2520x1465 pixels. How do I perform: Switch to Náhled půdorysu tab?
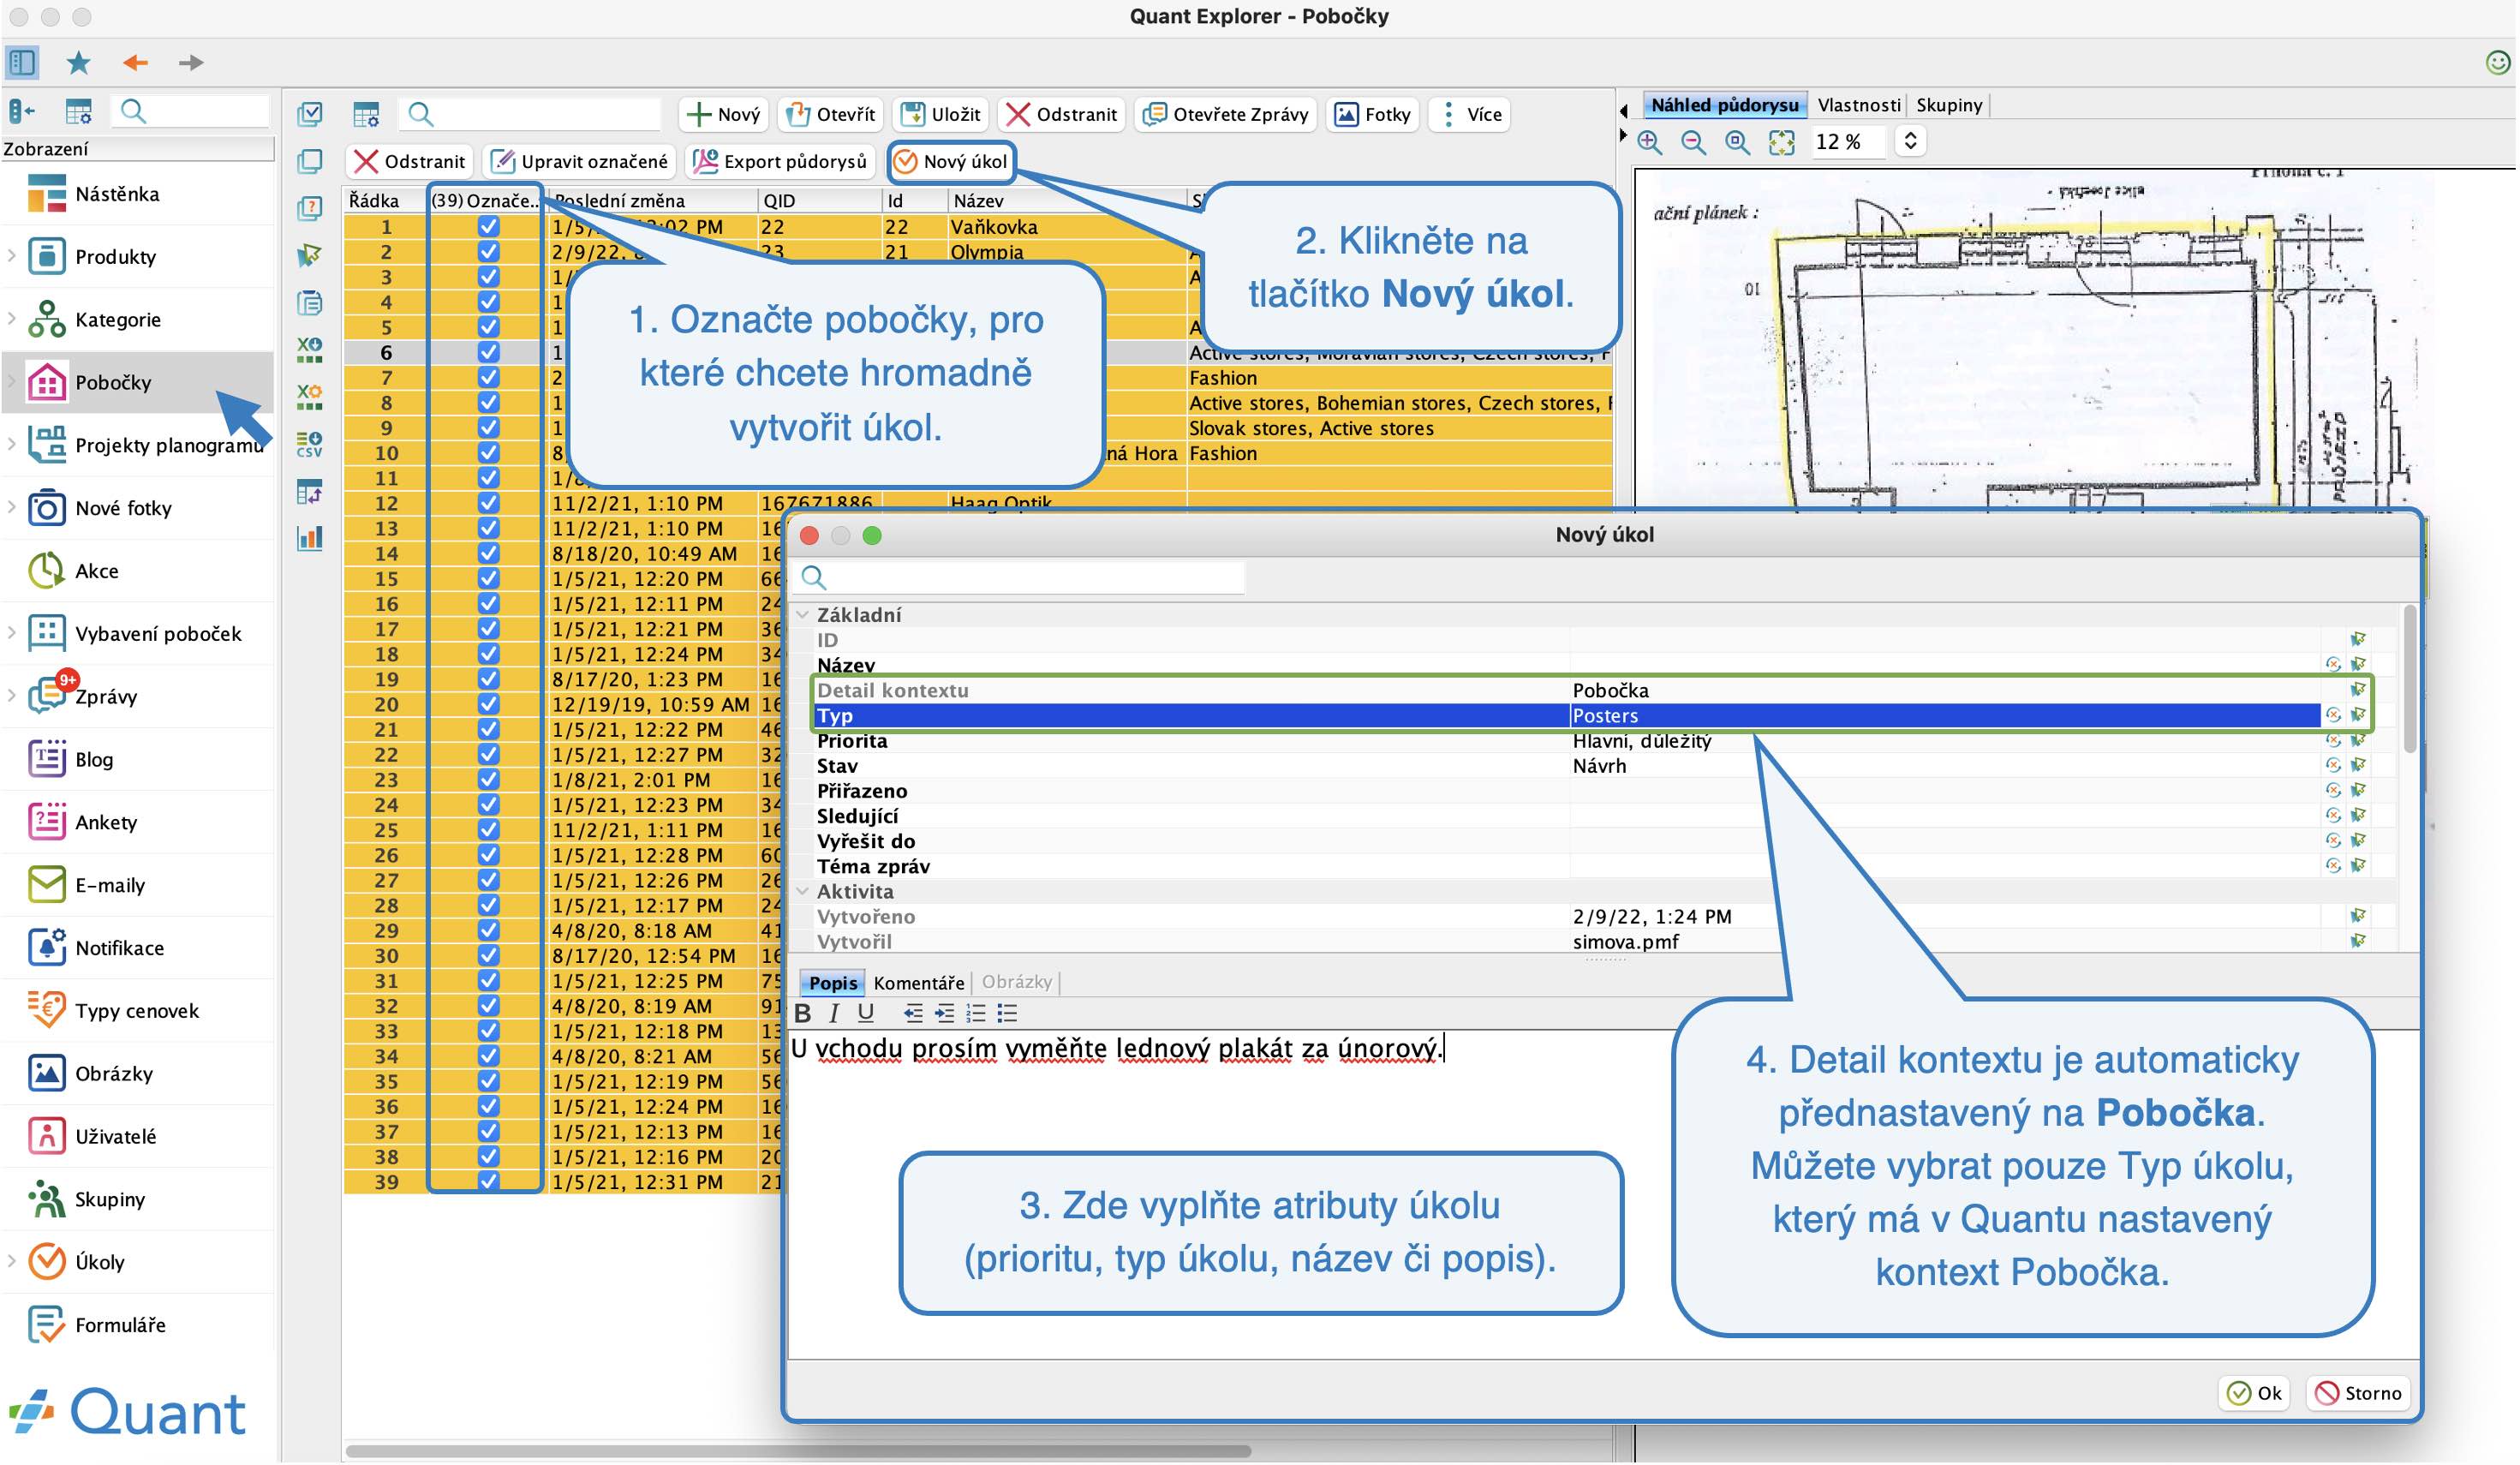coord(1724,105)
